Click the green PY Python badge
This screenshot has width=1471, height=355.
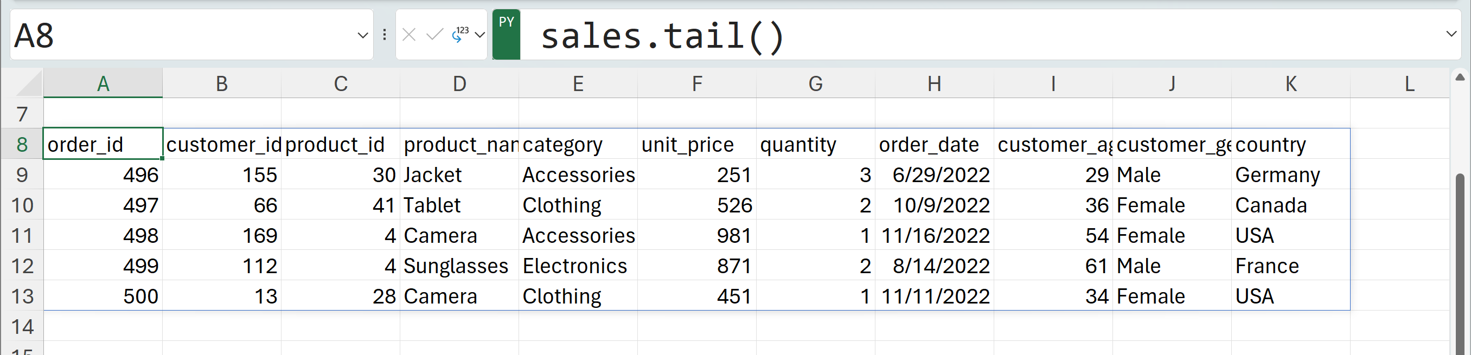tap(506, 34)
